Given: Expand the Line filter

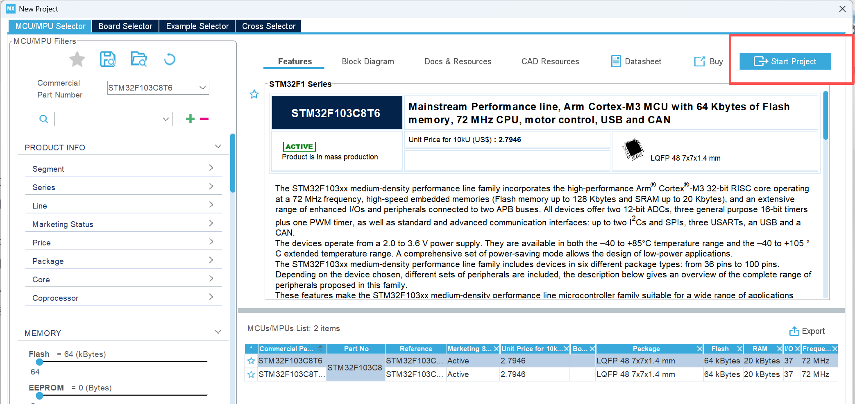Looking at the screenshot, I should pyautogui.click(x=211, y=204).
